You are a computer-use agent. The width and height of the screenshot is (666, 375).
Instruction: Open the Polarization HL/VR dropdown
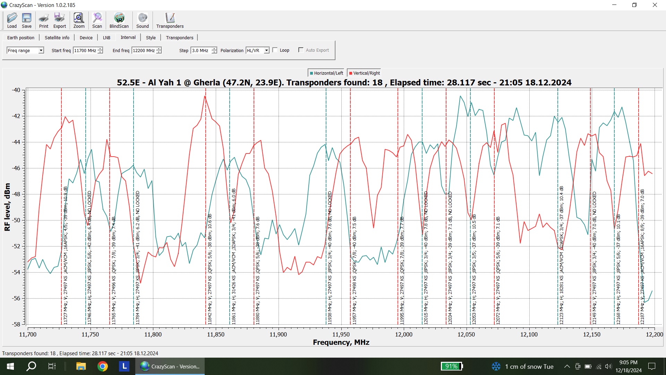click(266, 50)
